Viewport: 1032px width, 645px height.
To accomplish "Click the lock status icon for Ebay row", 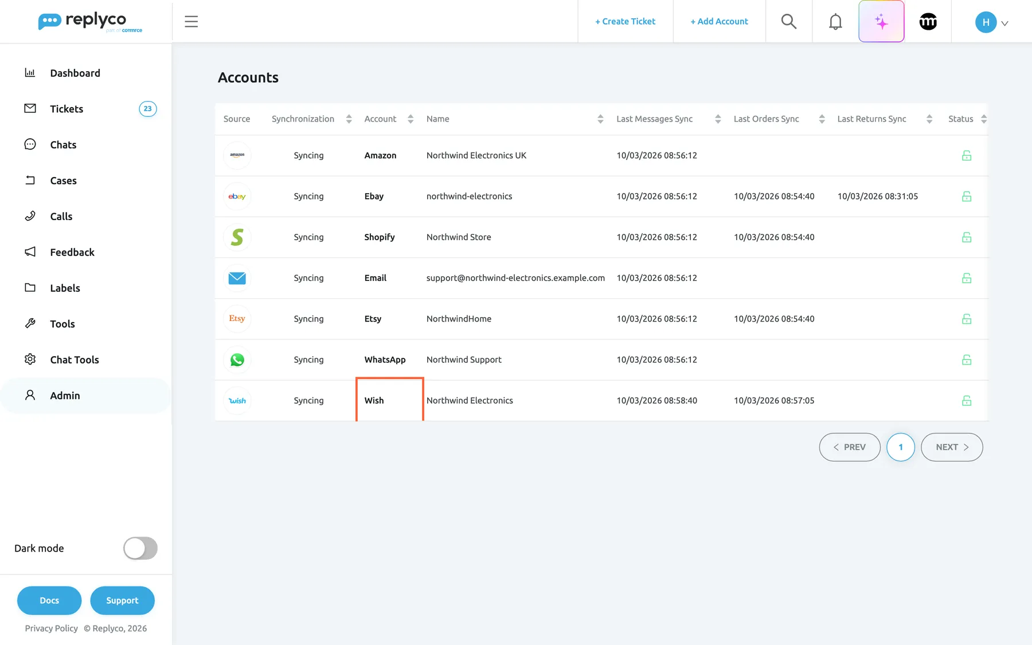I will click(x=967, y=196).
